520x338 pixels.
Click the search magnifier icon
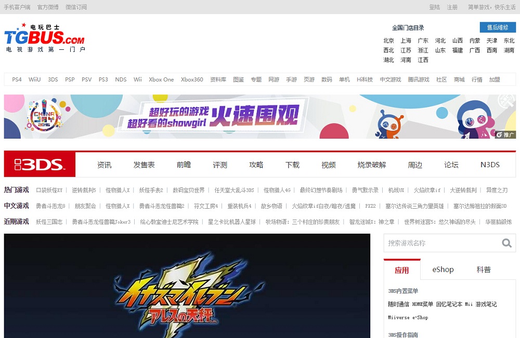506,243
